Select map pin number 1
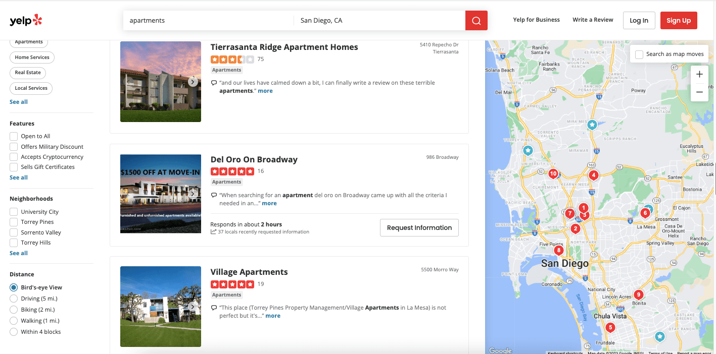 (584, 207)
